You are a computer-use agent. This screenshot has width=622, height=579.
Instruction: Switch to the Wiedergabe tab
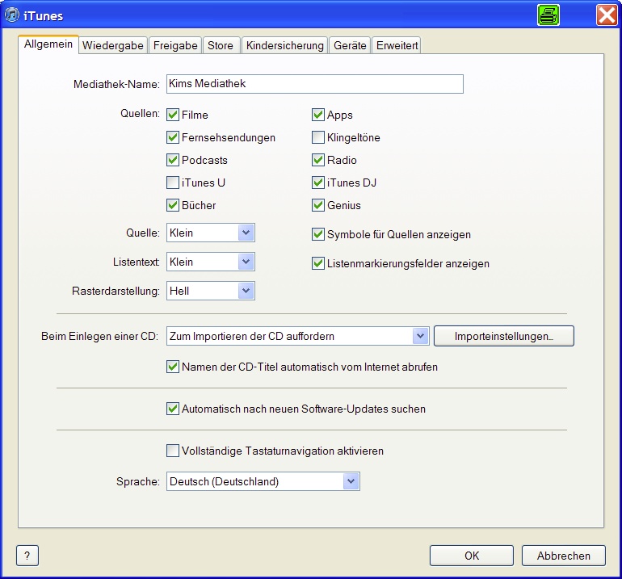point(114,46)
